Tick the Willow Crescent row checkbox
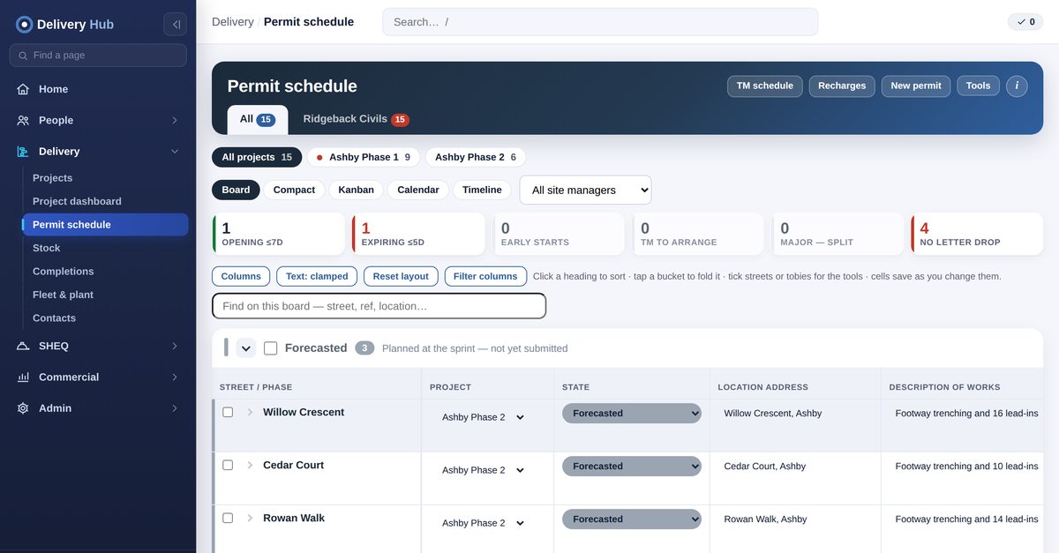 click(x=228, y=412)
